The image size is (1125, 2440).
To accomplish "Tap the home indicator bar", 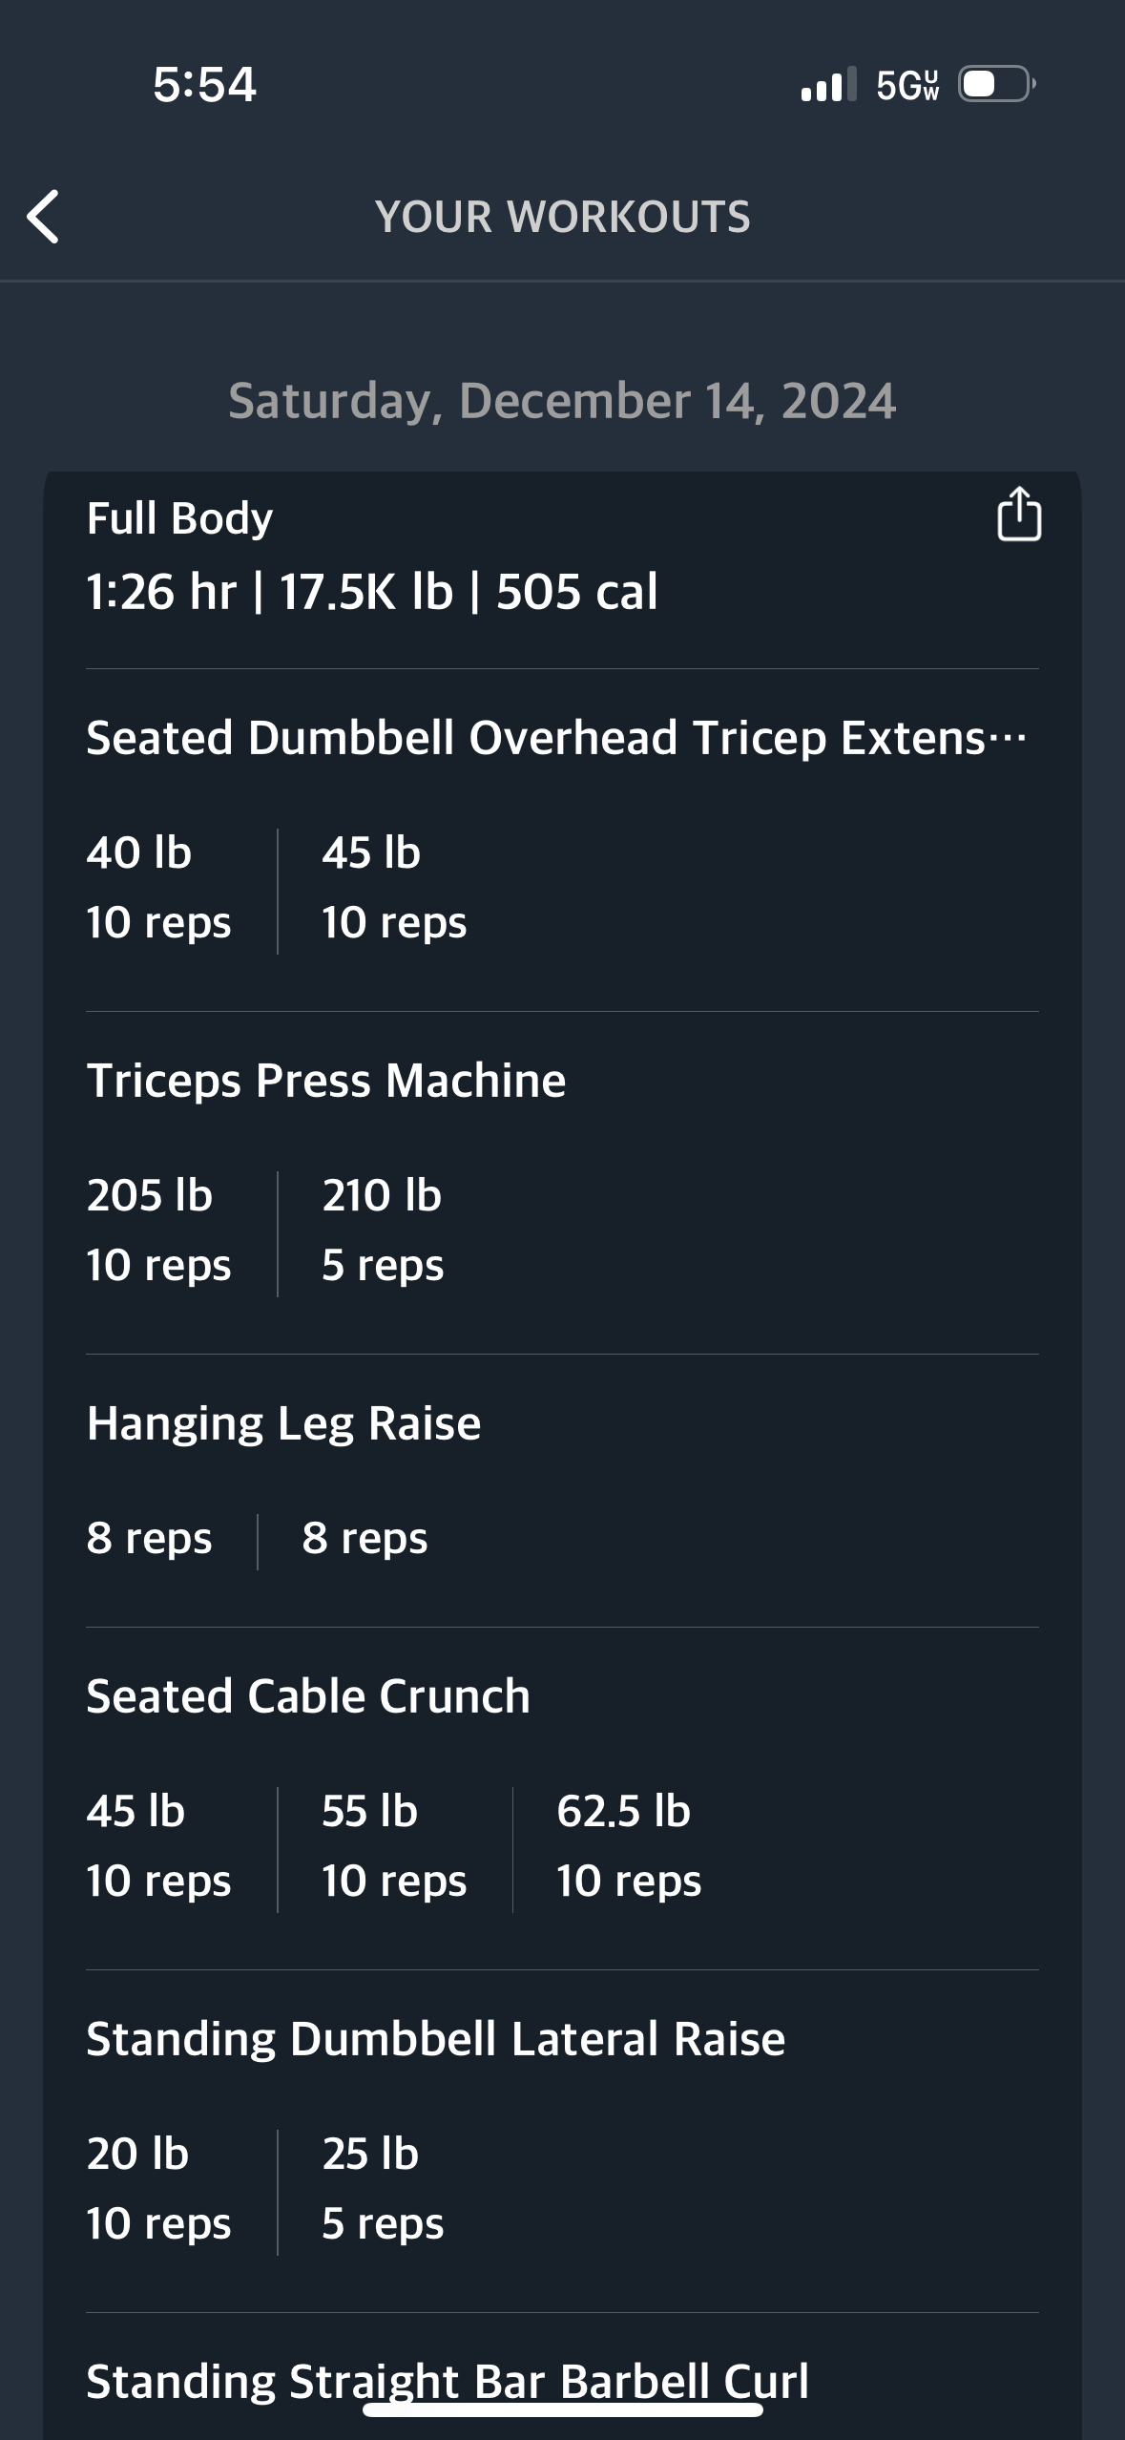I will tap(562, 2411).
